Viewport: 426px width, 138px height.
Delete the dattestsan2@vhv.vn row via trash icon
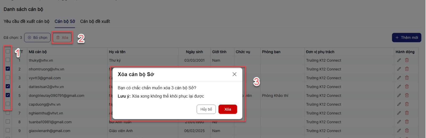tap(407, 87)
